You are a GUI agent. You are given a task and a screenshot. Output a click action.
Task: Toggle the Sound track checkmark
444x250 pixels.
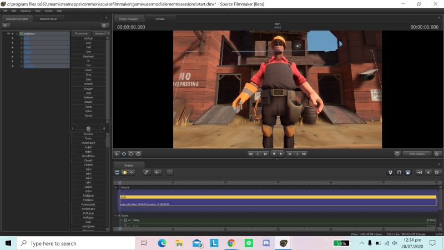pyautogui.click(x=119, y=216)
